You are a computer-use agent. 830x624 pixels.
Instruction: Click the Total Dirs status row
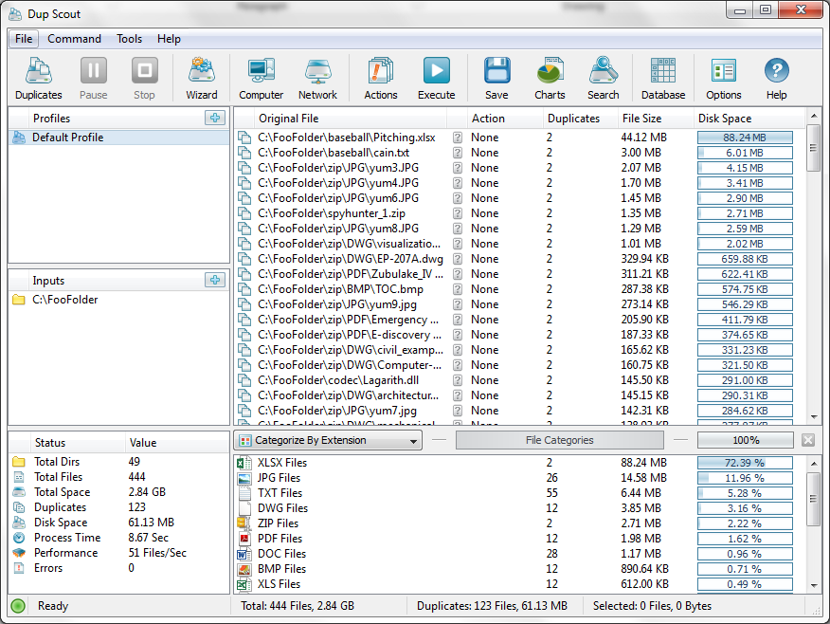(119, 462)
